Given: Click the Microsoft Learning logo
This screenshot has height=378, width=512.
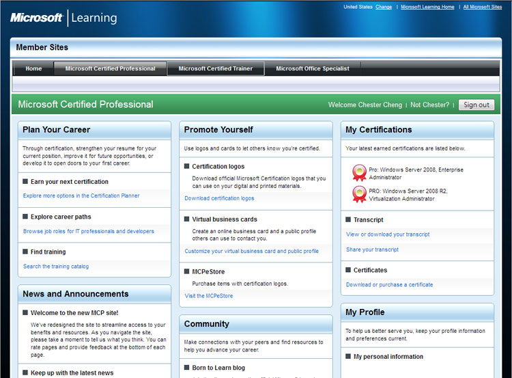Looking at the screenshot, I should (63, 18).
